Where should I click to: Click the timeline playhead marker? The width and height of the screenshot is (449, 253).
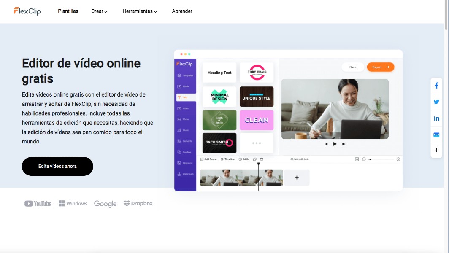(258, 164)
